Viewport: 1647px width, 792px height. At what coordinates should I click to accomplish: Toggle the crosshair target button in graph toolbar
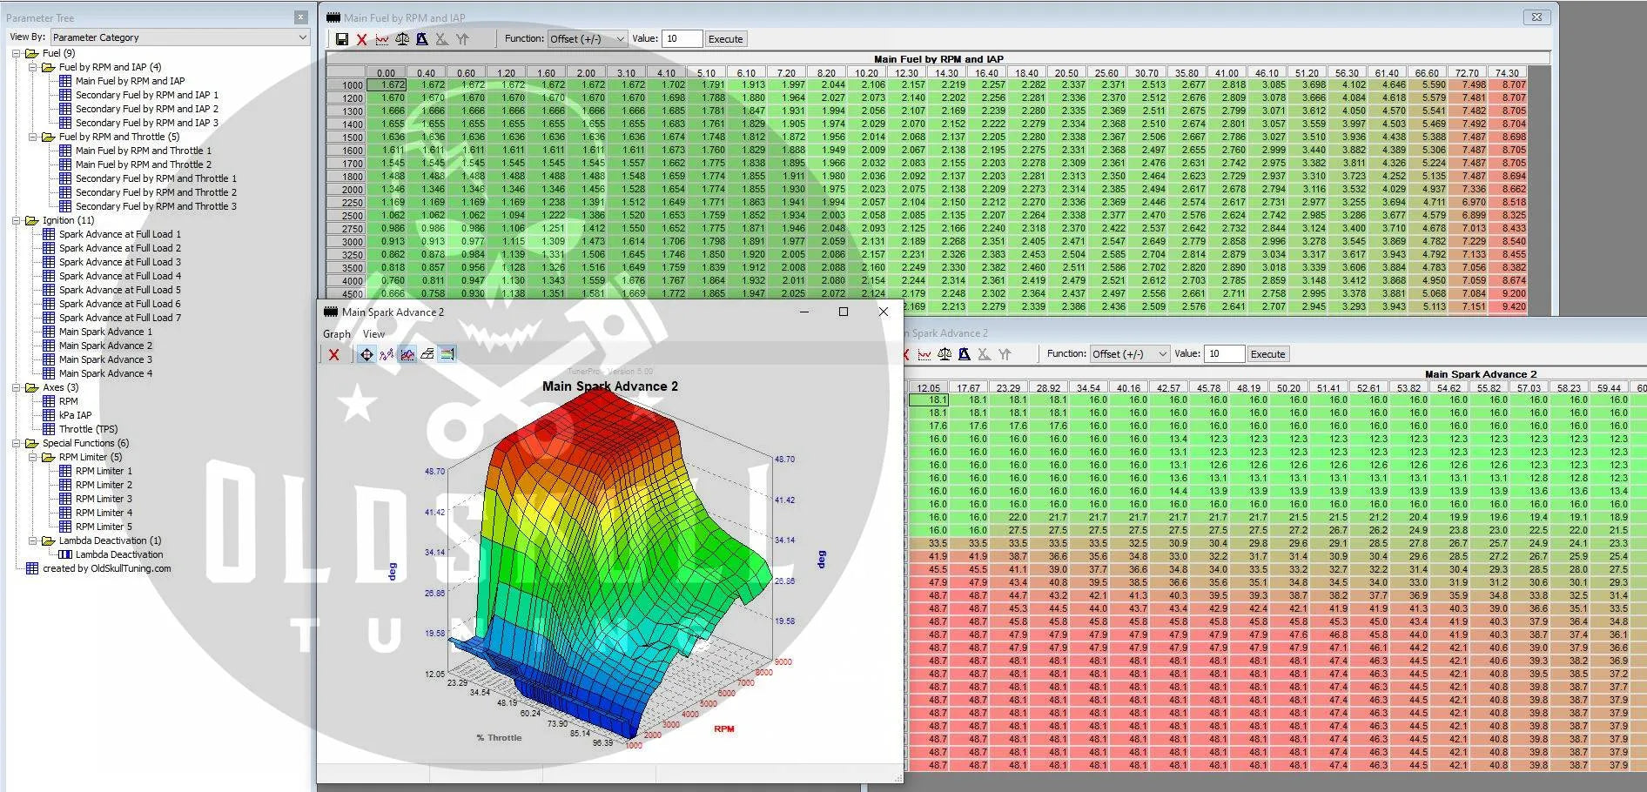pos(366,354)
